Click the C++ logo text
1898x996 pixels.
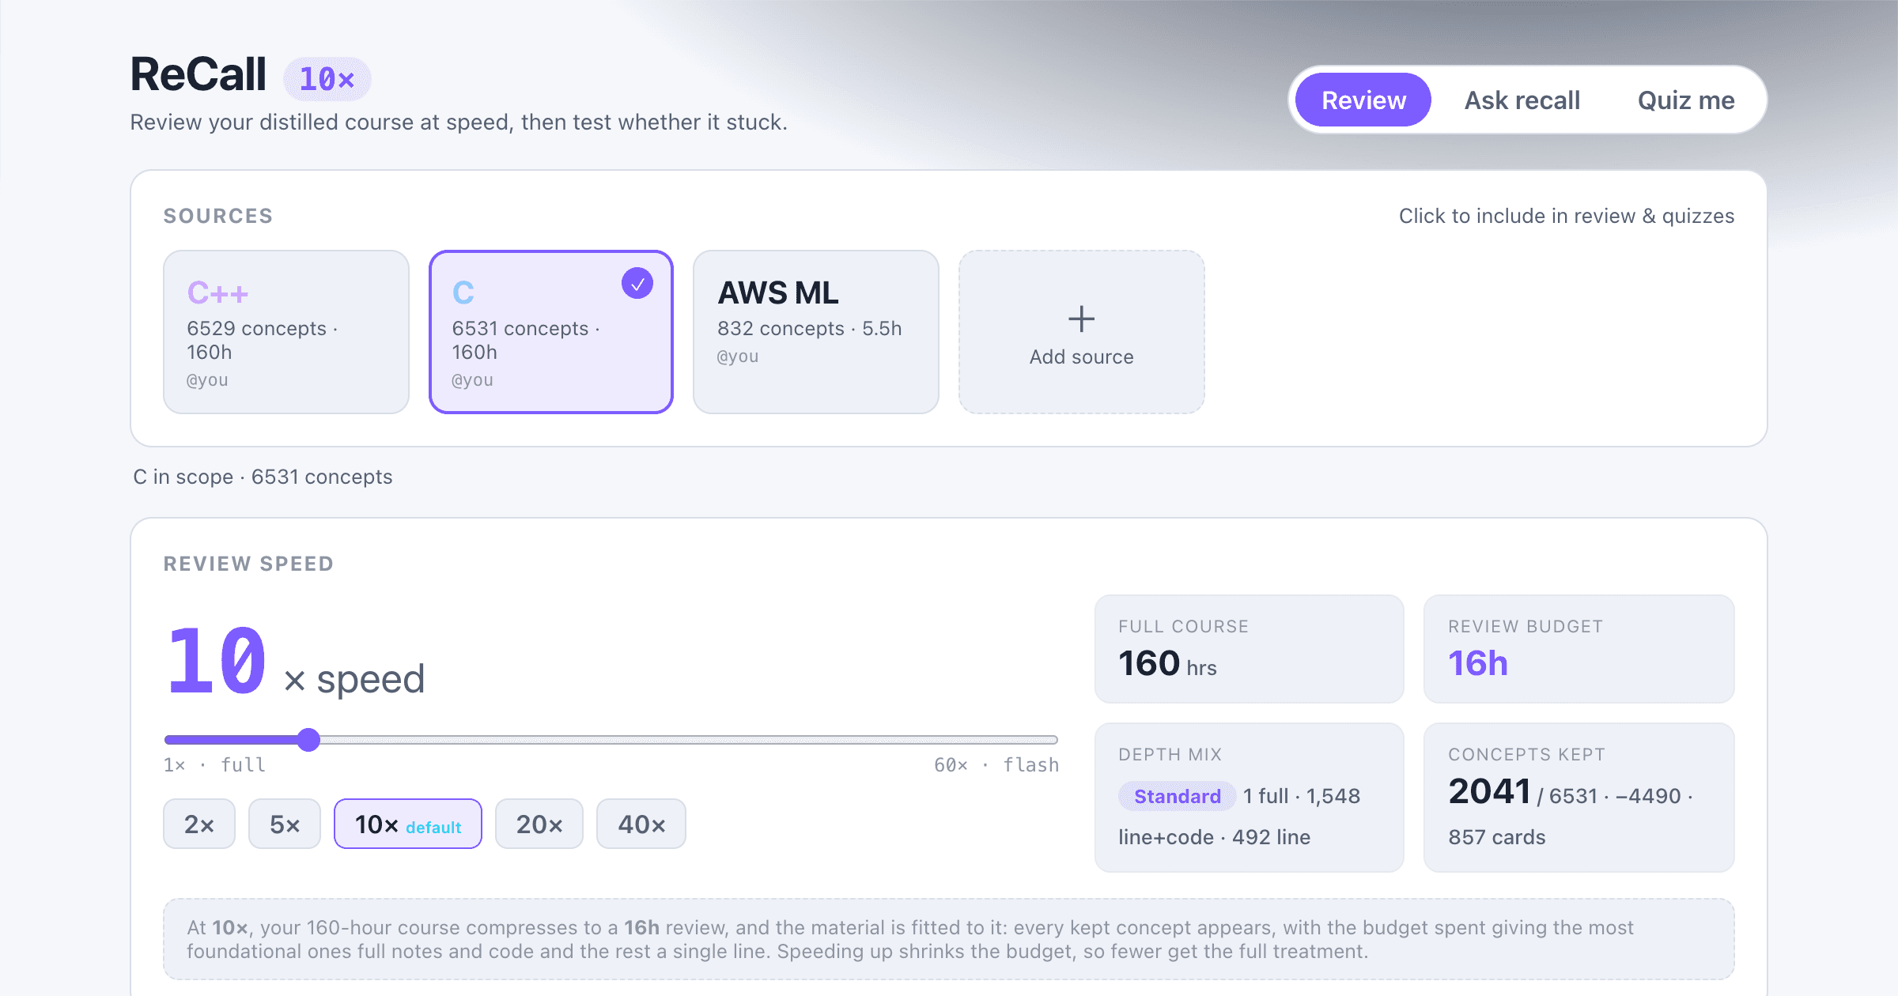point(217,293)
